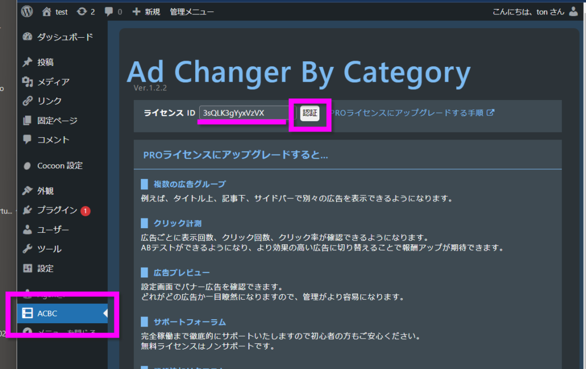The height and width of the screenshot is (369, 586).
Task: Click the PROライセンスにアップグレードする手順 link
Action: 407,113
